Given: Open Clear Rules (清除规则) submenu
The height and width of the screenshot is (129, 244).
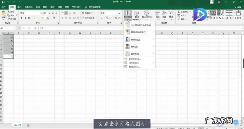Looking at the screenshot, I should [x=140, y=63].
